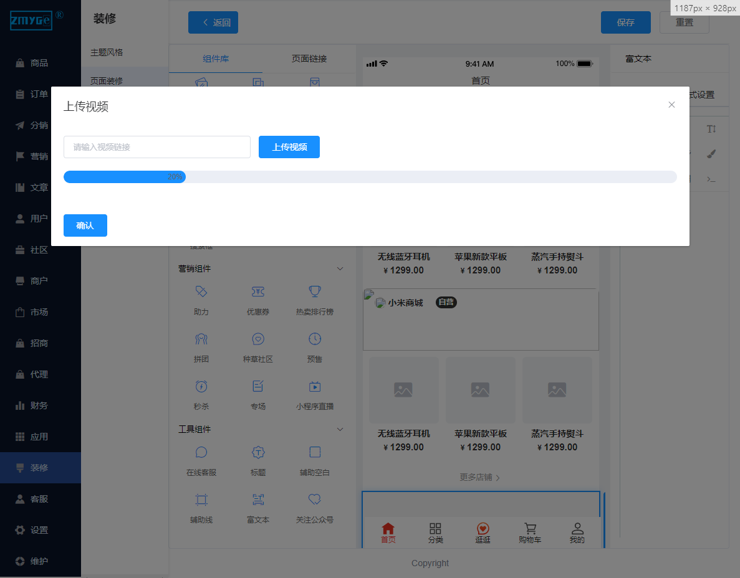
Task: Open 页面装修 in the 装修 submenu
Action: click(x=107, y=81)
